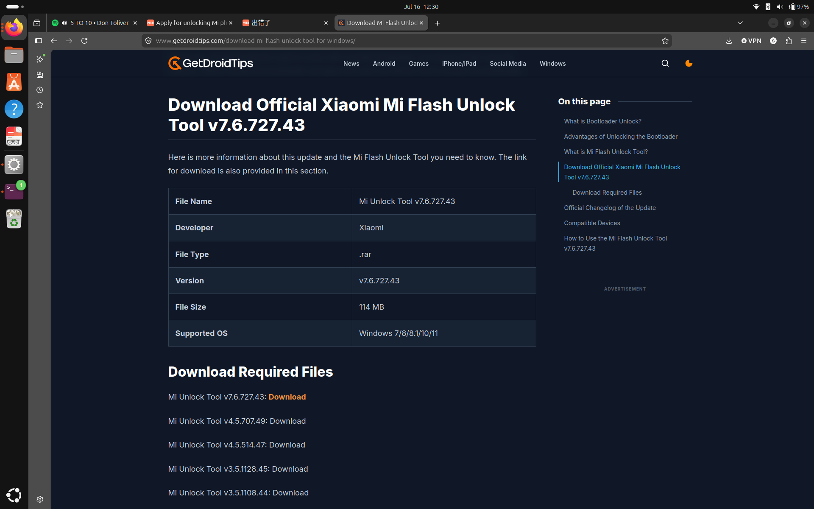Image resolution: width=814 pixels, height=509 pixels.
Task: Open the Games menu item
Action: pyautogui.click(x=419, y=64)
